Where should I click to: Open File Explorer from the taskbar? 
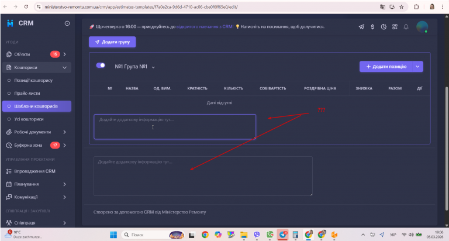click(244, 235)
